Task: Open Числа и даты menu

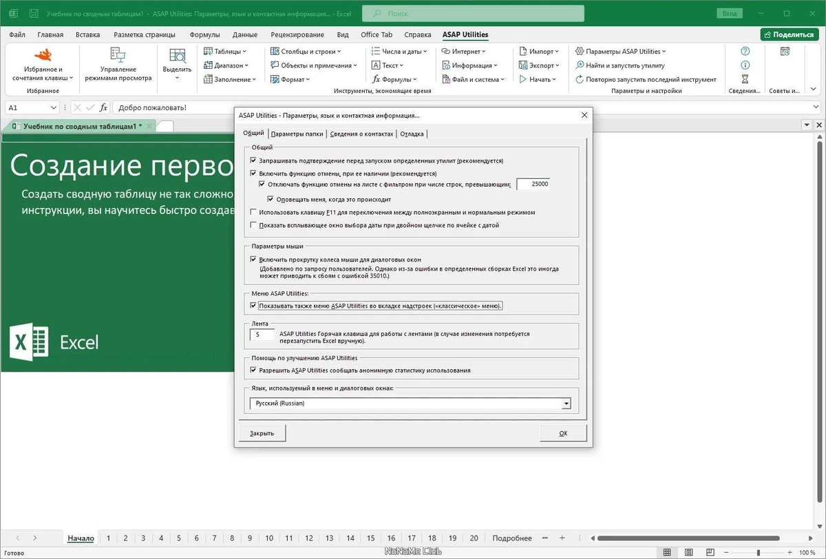Action: coord(399,51)
